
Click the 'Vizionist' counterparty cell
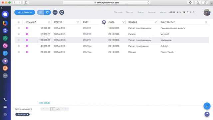click(x=165, y=34)
